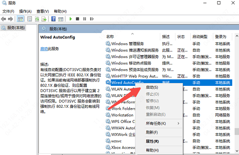This screenshot has height=155, width=239.
Task: Stop the service with the square toolbar button
Action: click(77, 19)
